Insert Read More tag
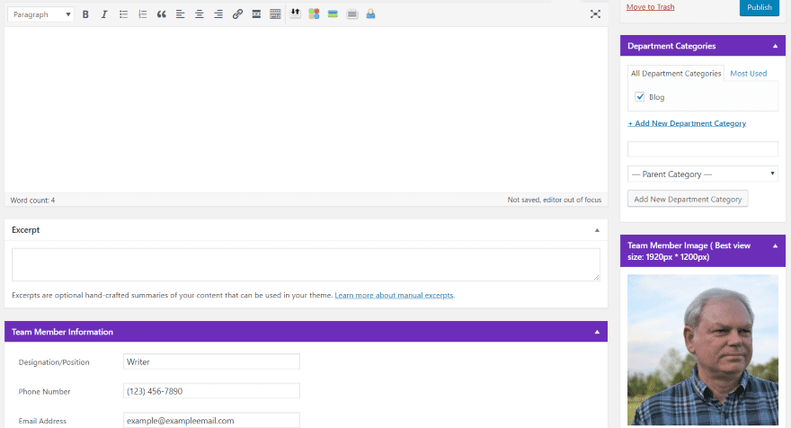This screenshot has width=791, height=428. click(256, 14)
